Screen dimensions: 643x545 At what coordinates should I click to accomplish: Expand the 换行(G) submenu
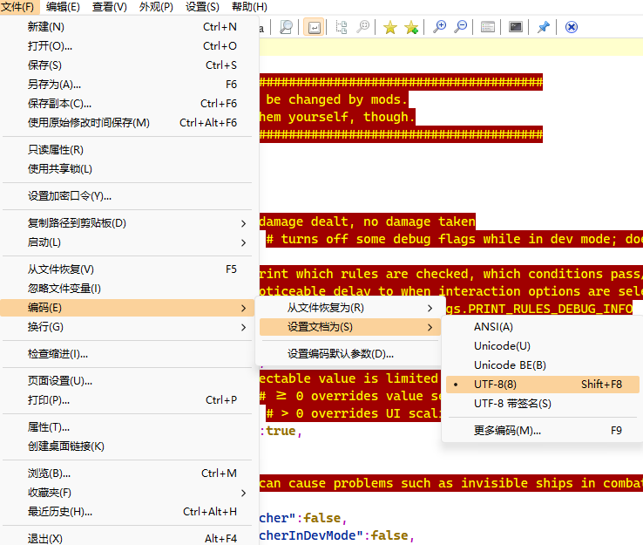127,327
